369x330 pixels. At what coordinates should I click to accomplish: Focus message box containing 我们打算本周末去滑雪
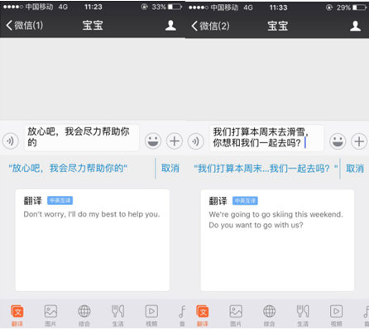tap(266, 138)
